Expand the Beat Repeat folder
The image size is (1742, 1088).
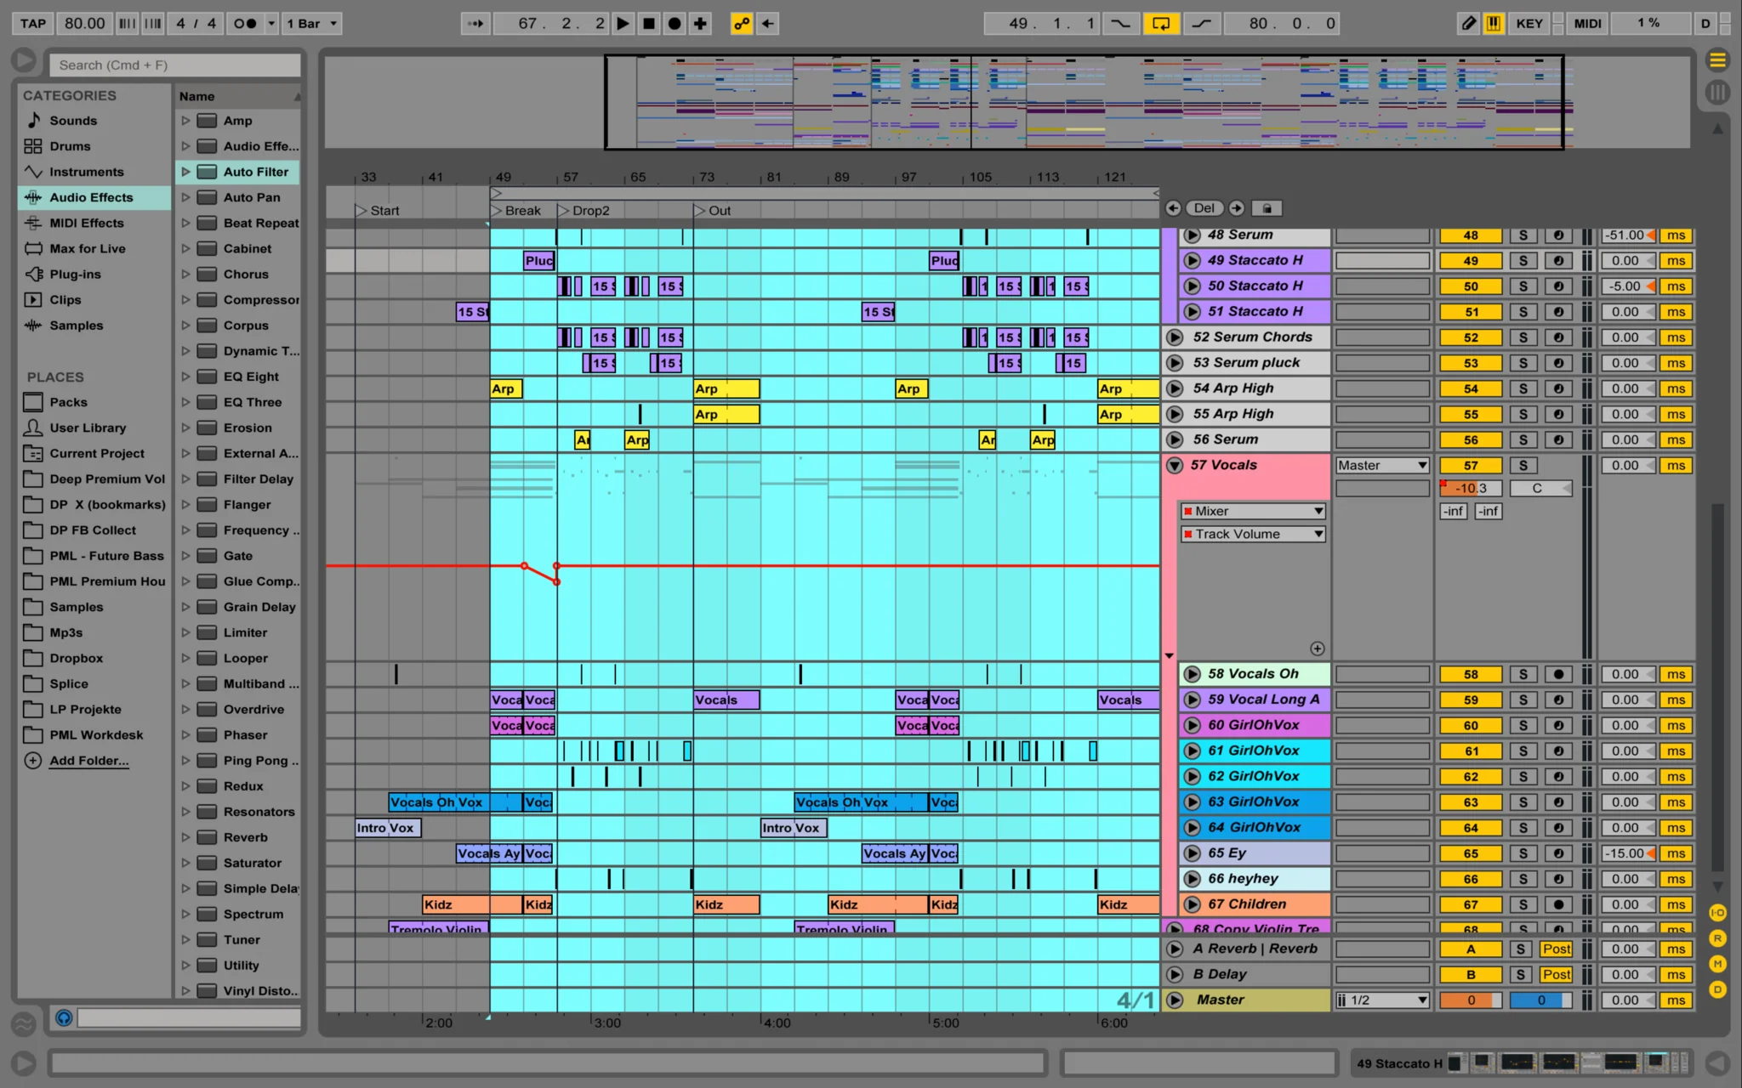[185, 223]
